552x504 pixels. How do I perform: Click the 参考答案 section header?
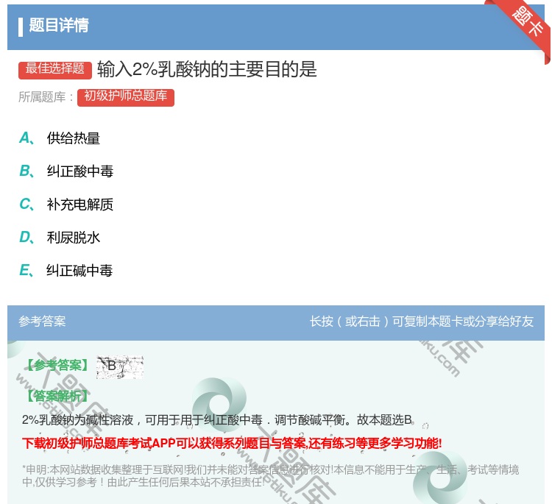pyautogui.click(x=42, y=321)
